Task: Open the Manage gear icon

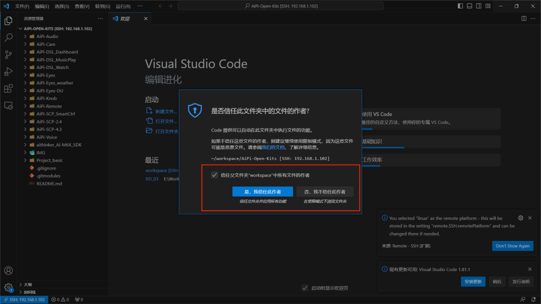Action: [9, 287]
